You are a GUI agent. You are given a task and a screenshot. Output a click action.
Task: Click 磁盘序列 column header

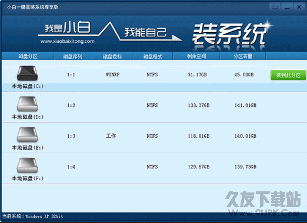pyautogui.click(x=73, y=56)
